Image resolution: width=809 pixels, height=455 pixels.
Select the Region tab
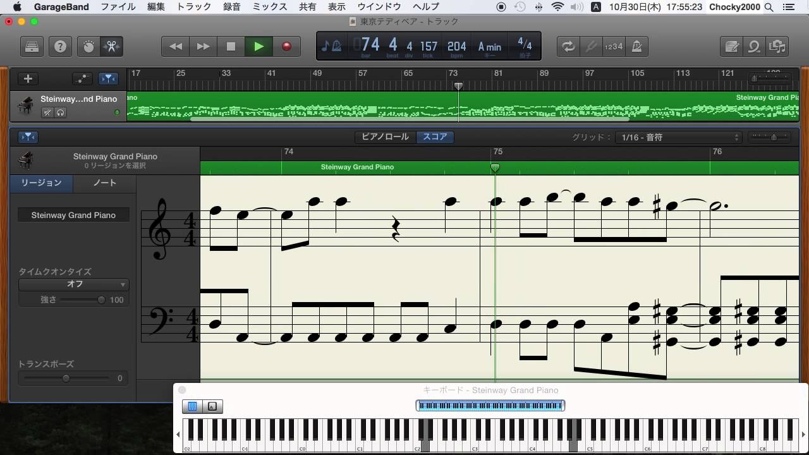coord(42,183)
